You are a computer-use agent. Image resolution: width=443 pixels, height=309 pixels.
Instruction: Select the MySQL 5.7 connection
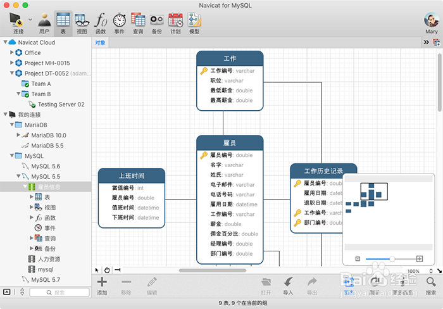(46, 280)
